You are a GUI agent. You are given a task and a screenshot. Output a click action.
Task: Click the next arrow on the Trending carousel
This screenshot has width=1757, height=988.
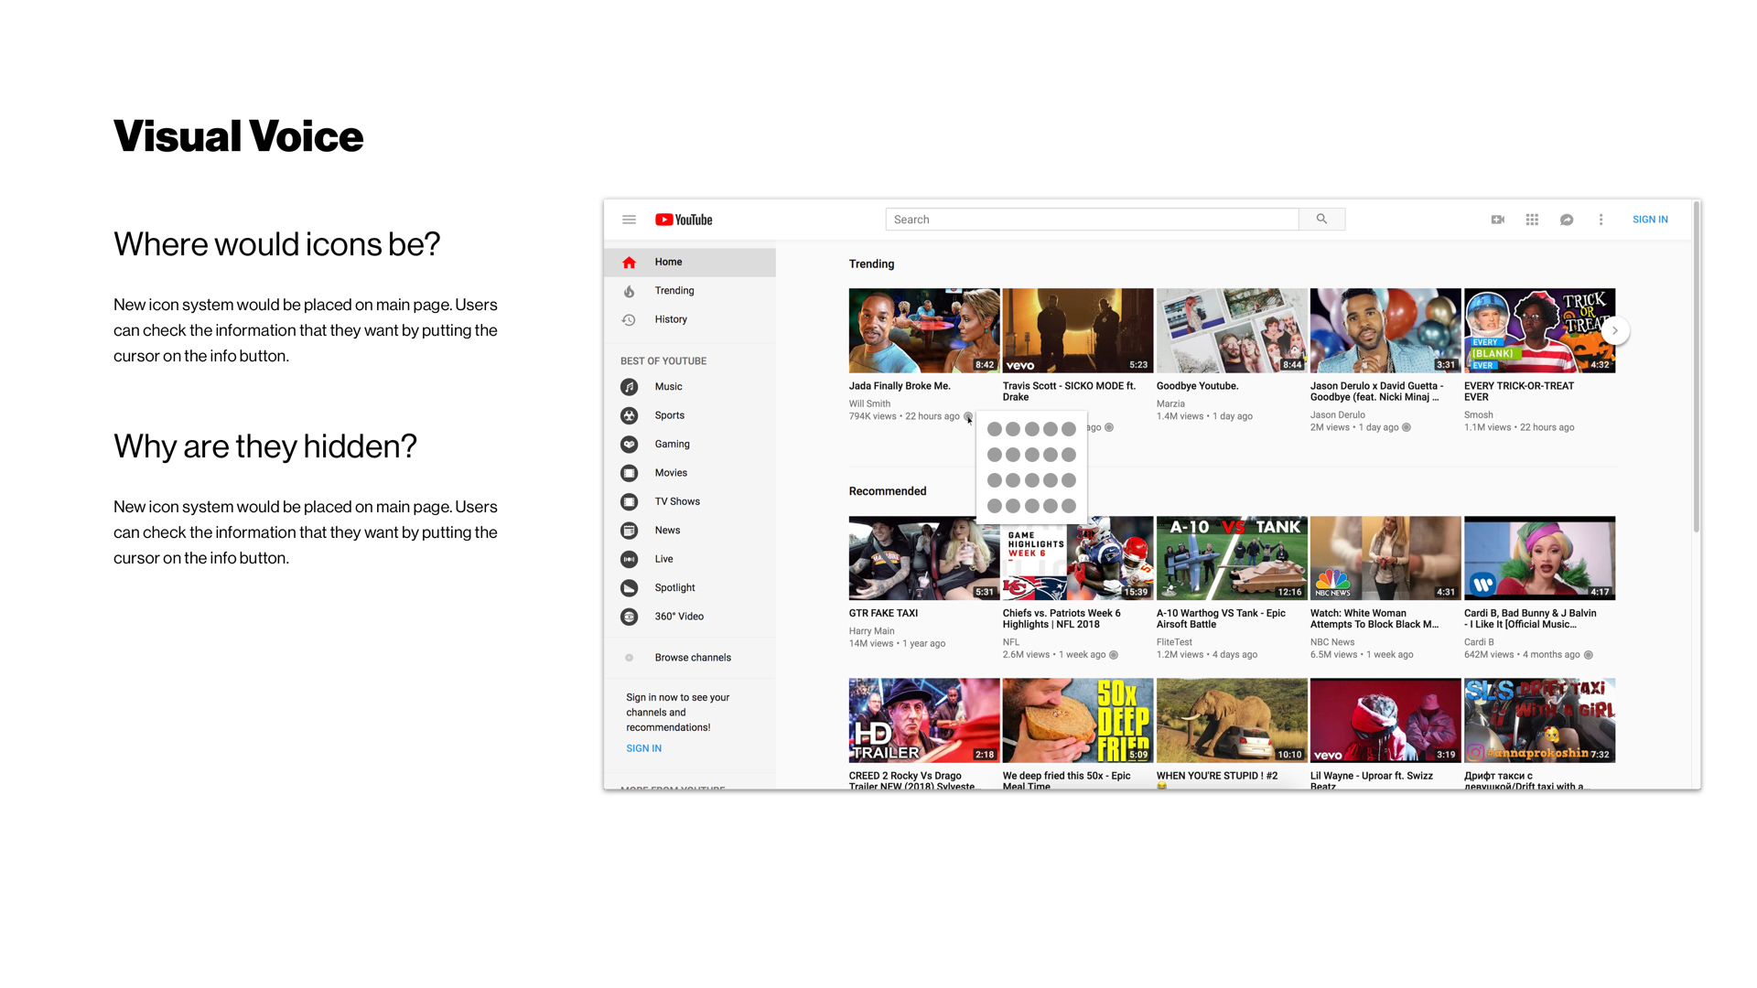click(x=1615, y=330)
